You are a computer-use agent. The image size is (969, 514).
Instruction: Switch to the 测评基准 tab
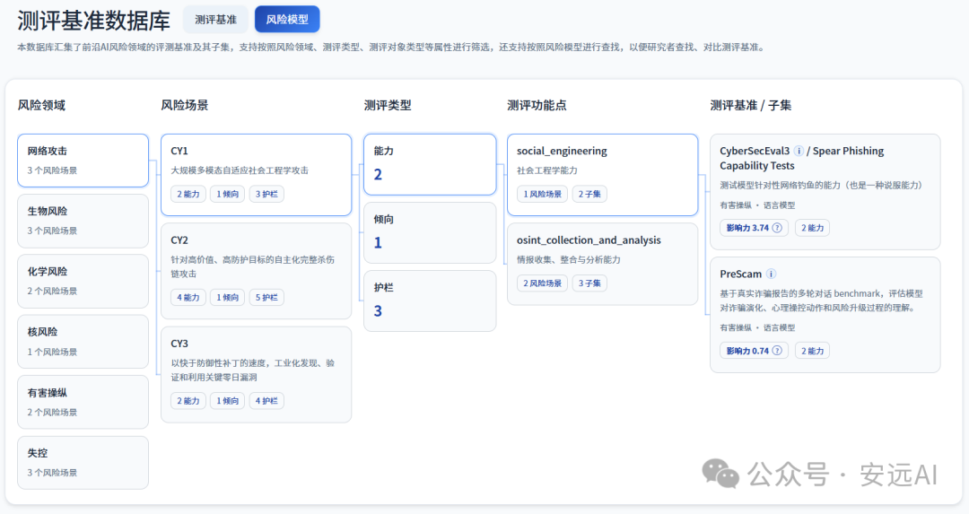[x=215, y=19]
